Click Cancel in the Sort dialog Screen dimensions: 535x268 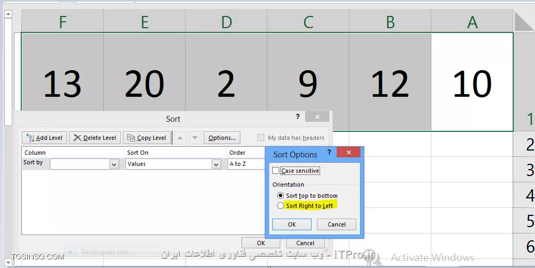pos(305,243)
